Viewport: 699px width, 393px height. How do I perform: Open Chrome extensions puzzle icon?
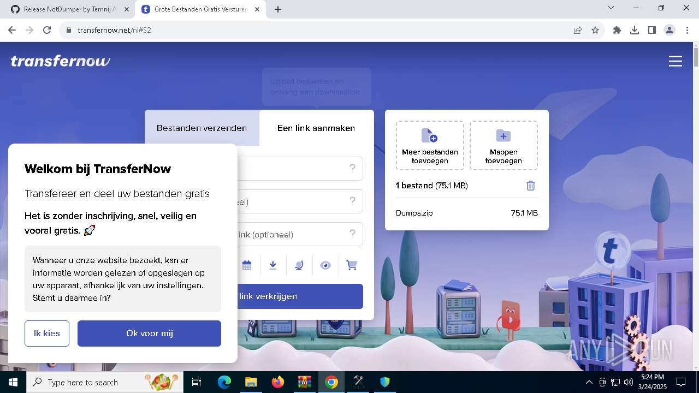617,30
